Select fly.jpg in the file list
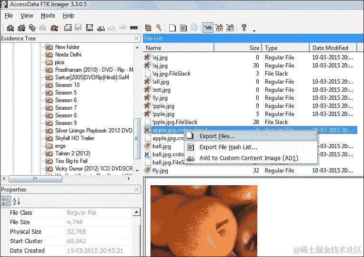Viewport: 364px width, 257px height. (x=160, y=171)
